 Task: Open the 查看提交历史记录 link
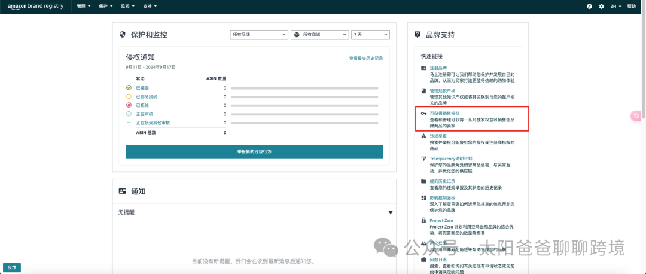(x=366, y=59)
